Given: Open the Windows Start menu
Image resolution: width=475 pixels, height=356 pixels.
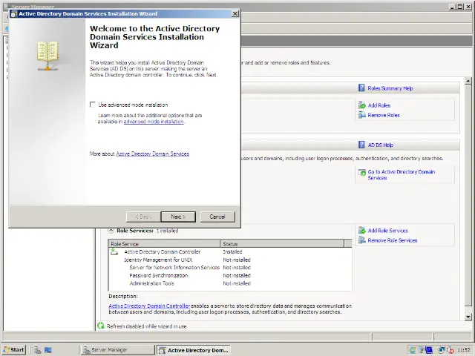Looking at the screenshot, I should point(13,349).
